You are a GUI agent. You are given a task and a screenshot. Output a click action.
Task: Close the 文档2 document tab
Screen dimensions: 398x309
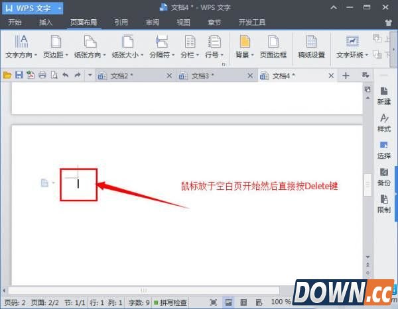pos(169,75)
